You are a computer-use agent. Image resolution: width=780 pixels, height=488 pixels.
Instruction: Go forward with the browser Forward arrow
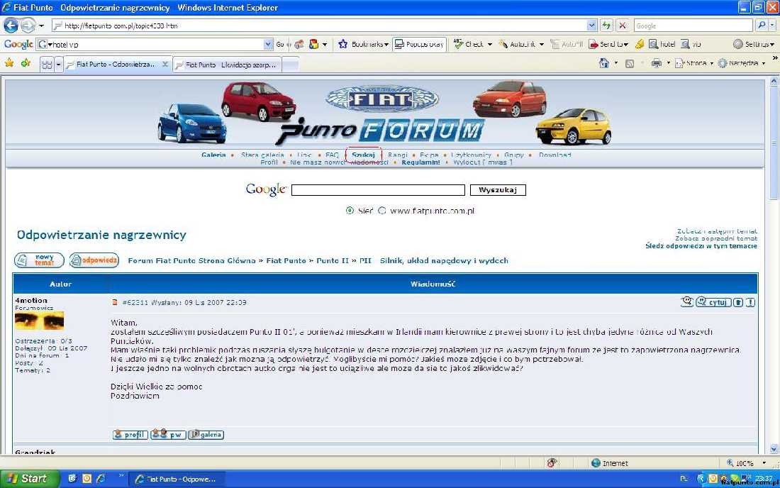28,25
